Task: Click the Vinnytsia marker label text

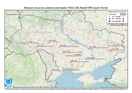Action: [54, 42]
